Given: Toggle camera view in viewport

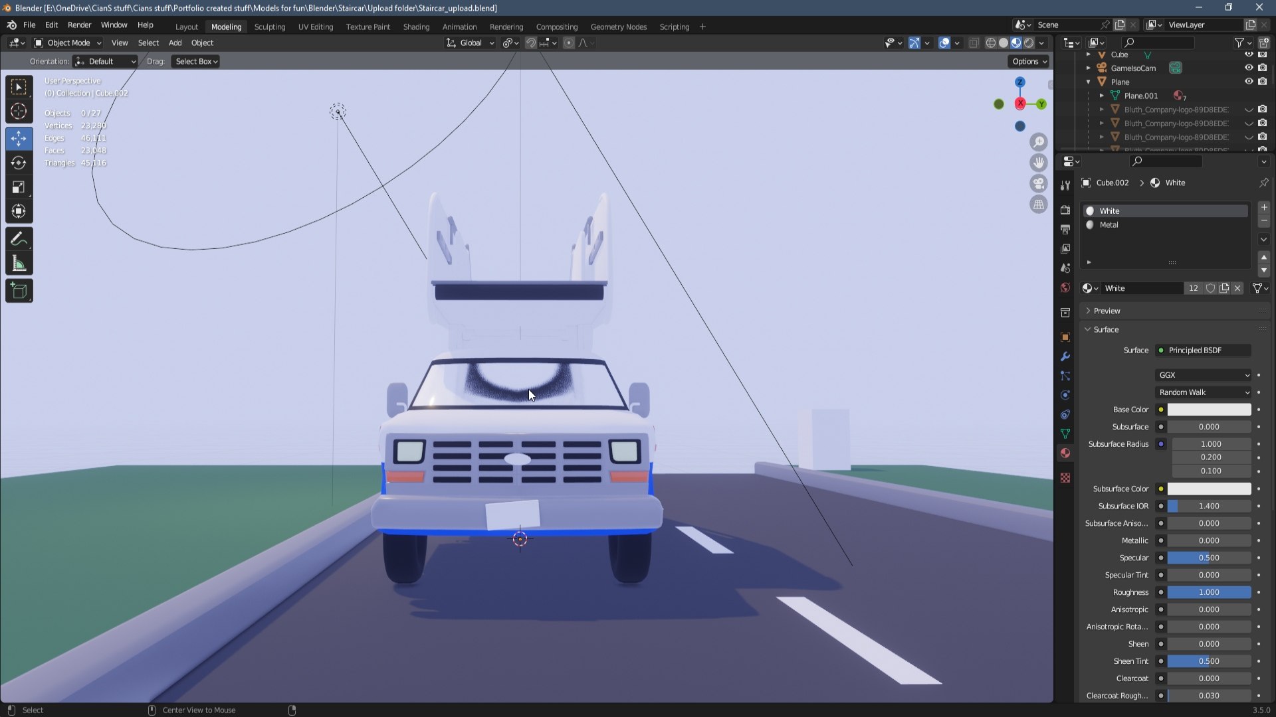Looking at the screenshot, I should [1038, 184].
